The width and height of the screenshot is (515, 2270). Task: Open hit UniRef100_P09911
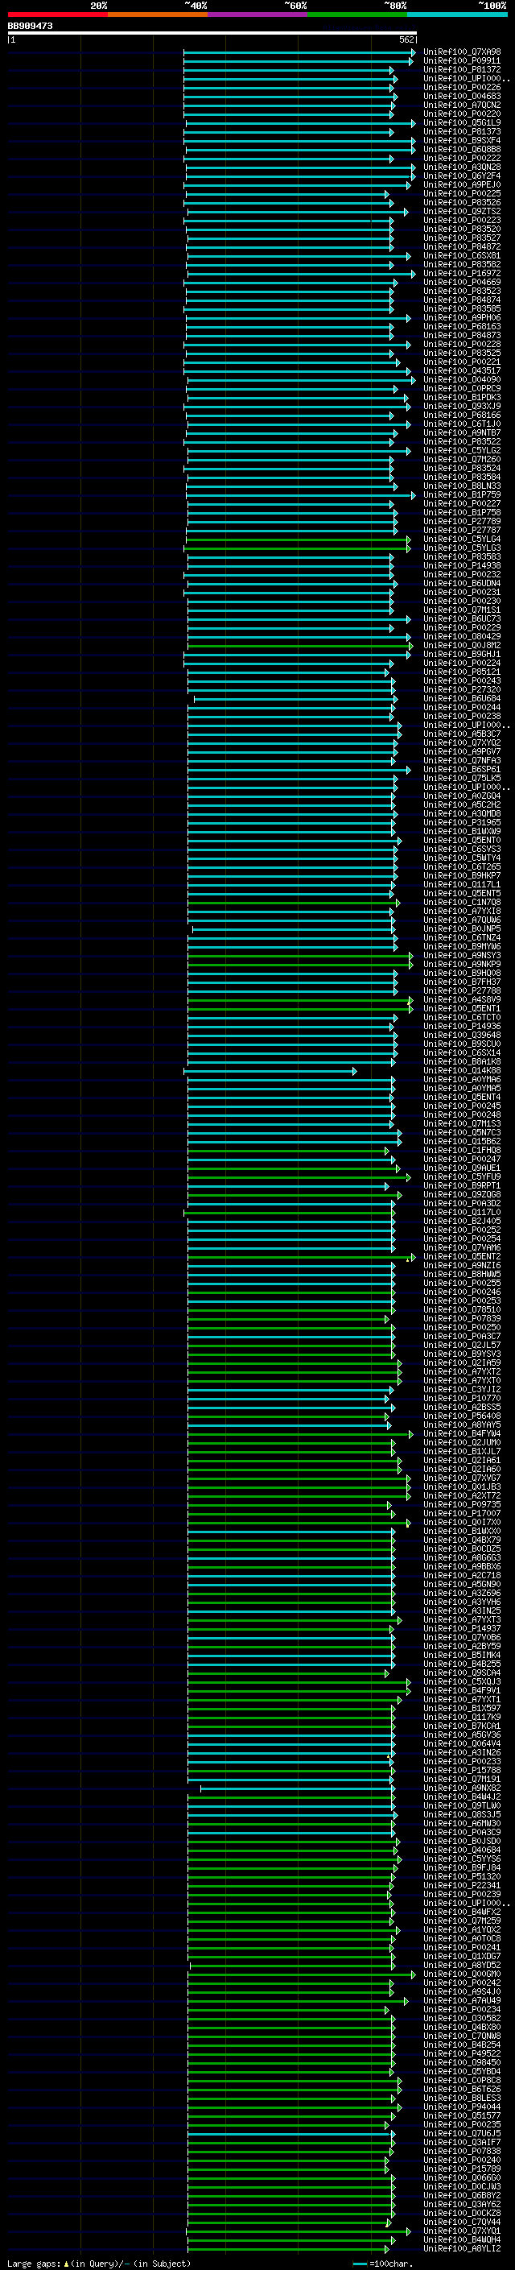pyautogui.click(x=461, y=61)
